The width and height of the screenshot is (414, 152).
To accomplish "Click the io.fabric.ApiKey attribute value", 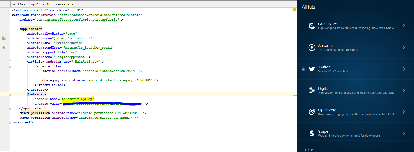I will click(78, 99).
